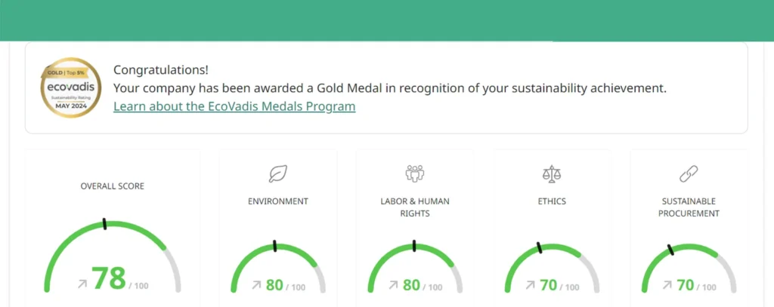Click the Ethics balance scale icon
774x307 pixels.
pyautogui.click(x=553, y=174)
